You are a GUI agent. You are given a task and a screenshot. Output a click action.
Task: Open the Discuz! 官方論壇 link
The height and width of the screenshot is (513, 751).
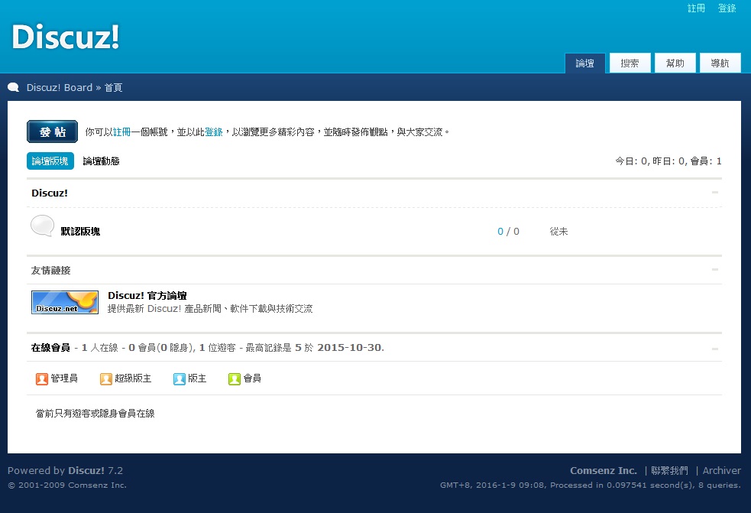(x=147, y=295)
